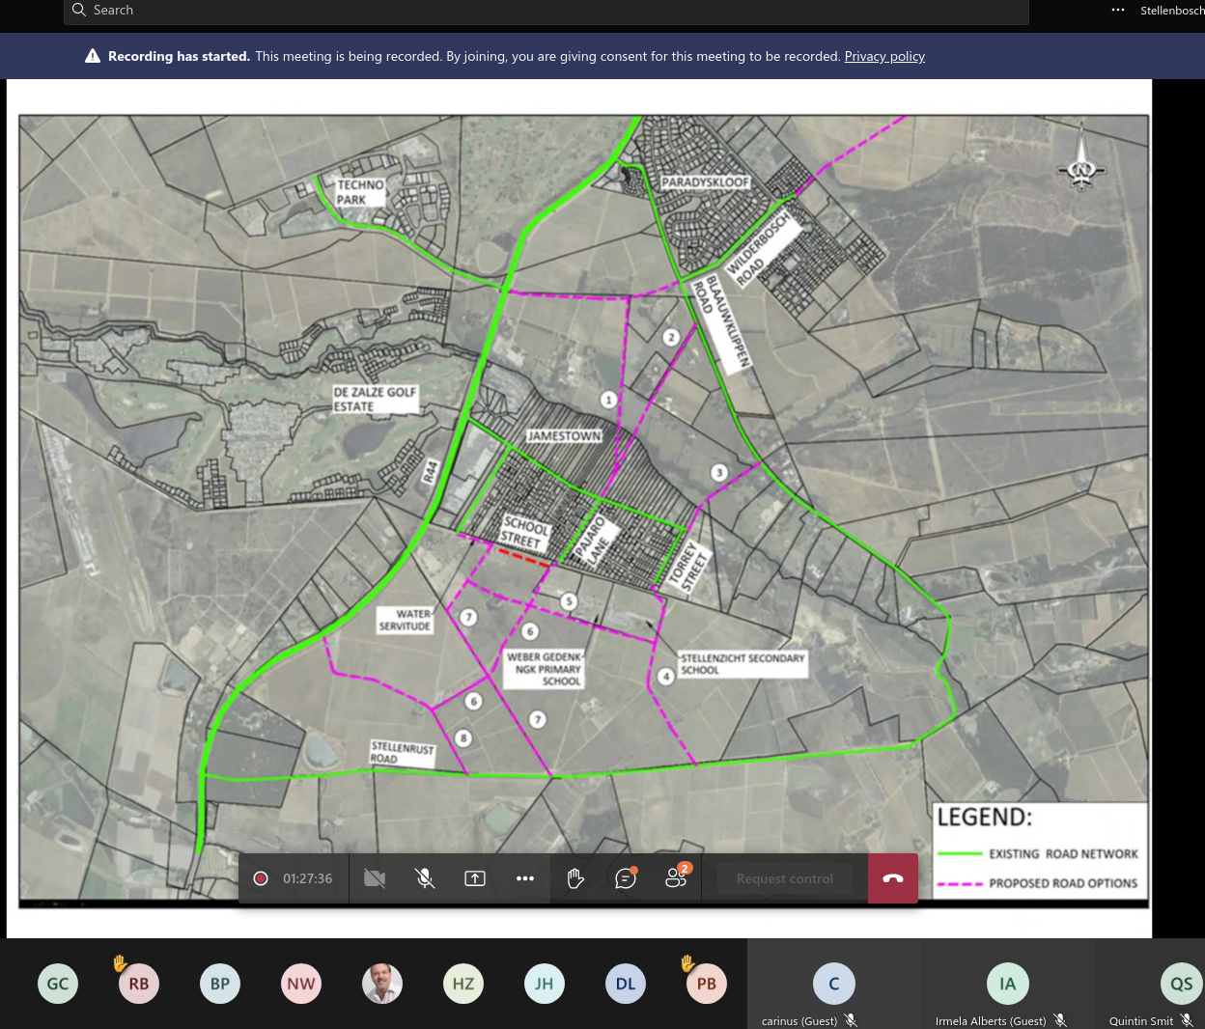This screenshot has height=1029, width=1205.
Task: Open the Stellenbosch organization menu
Action: coord(1171,11)
